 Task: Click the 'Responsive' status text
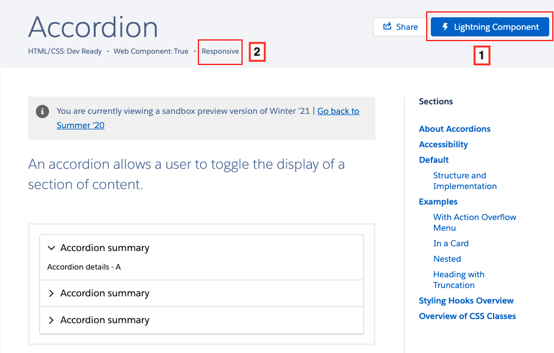click(220, 51)
